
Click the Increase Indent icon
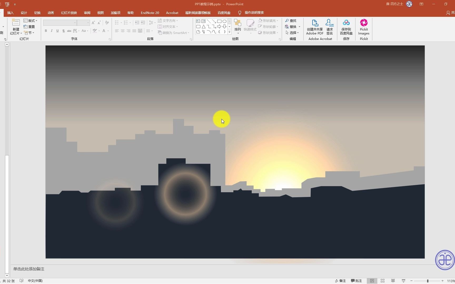point(143,23)
